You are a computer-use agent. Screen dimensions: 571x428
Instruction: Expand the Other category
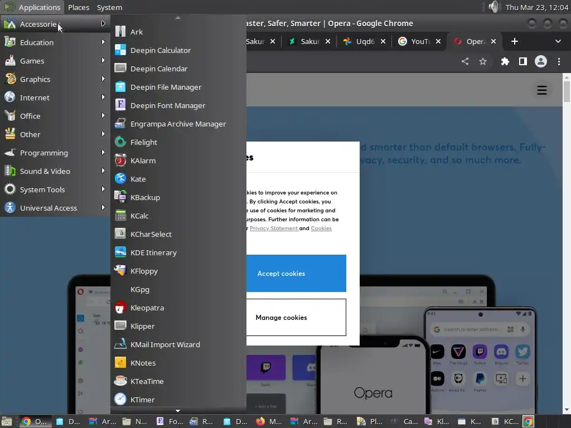55,134
